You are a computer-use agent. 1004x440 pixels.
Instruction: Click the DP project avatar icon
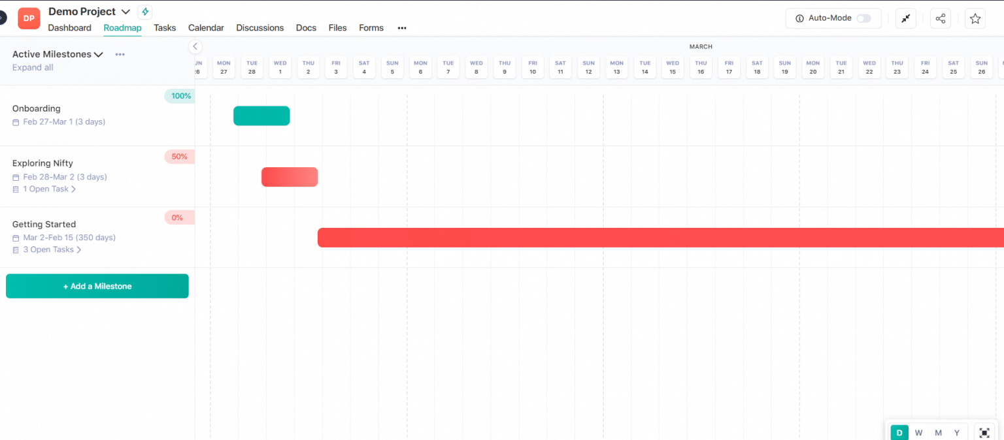pyautogui.click(x=29, y=18)
